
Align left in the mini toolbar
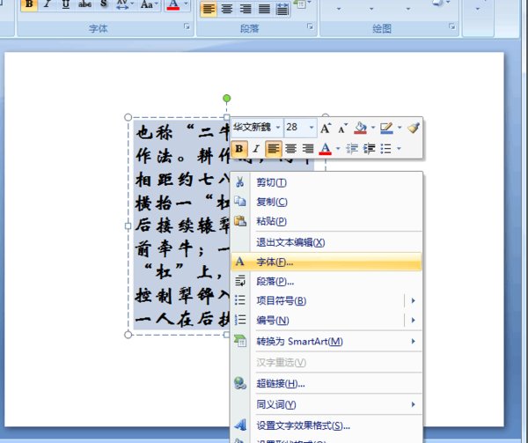[274, 149]
